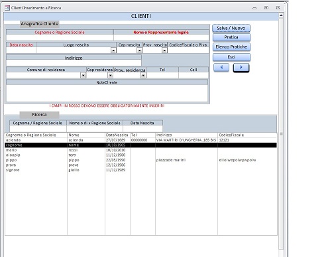
Task: Expand the Comune di residenza dropdown
Action: (83, 76)
